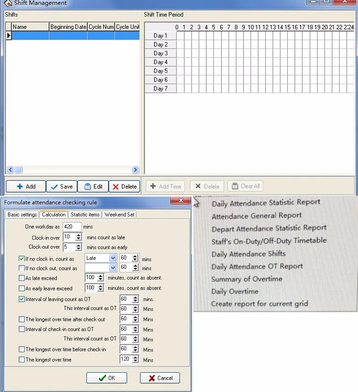Open the Calculation tab
358x392 pixels.
[54, 215]
